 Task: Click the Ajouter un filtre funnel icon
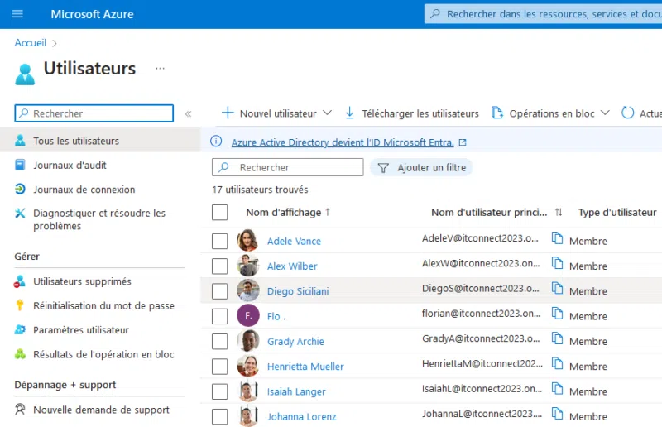(x=383, y=167)
